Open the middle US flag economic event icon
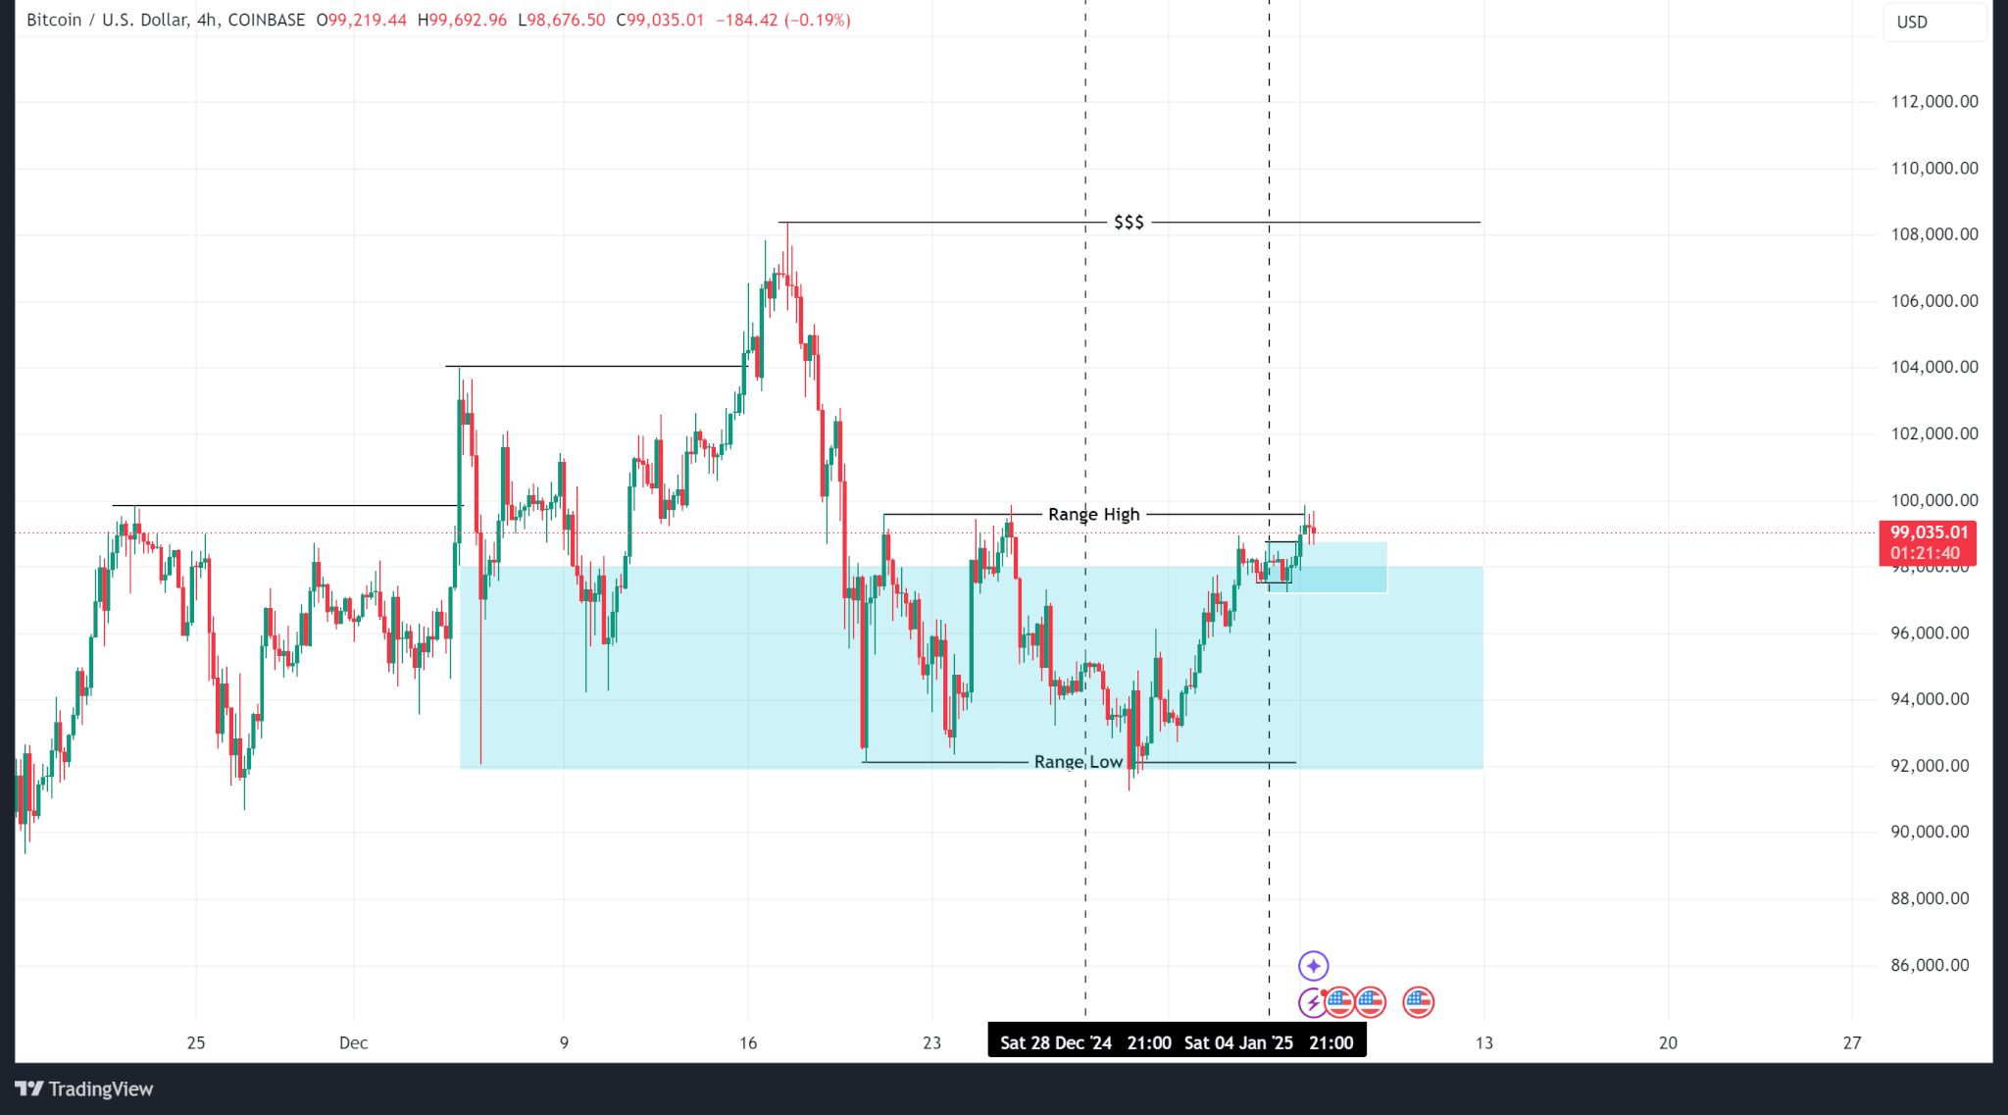 1371,1002
